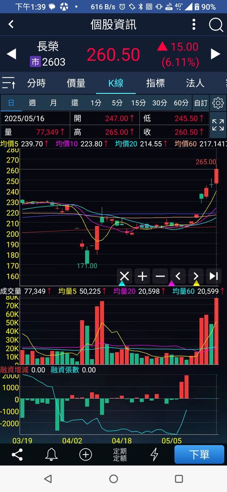Go to next stock arrow
Image resolution: width=227 pixels, height=492 pixels.
[x=215, y=54]
